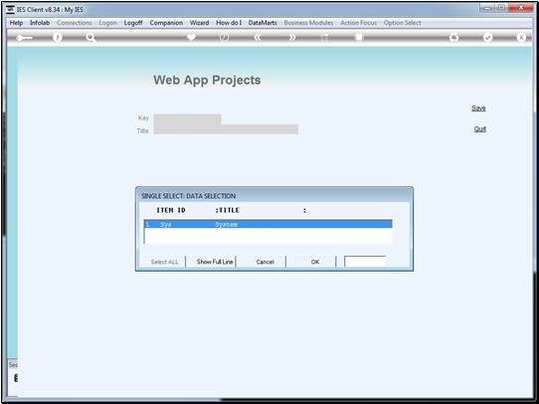Go forward with the double-right arrow icon
The image size is (539, 404).
click(x=291, y=37)
